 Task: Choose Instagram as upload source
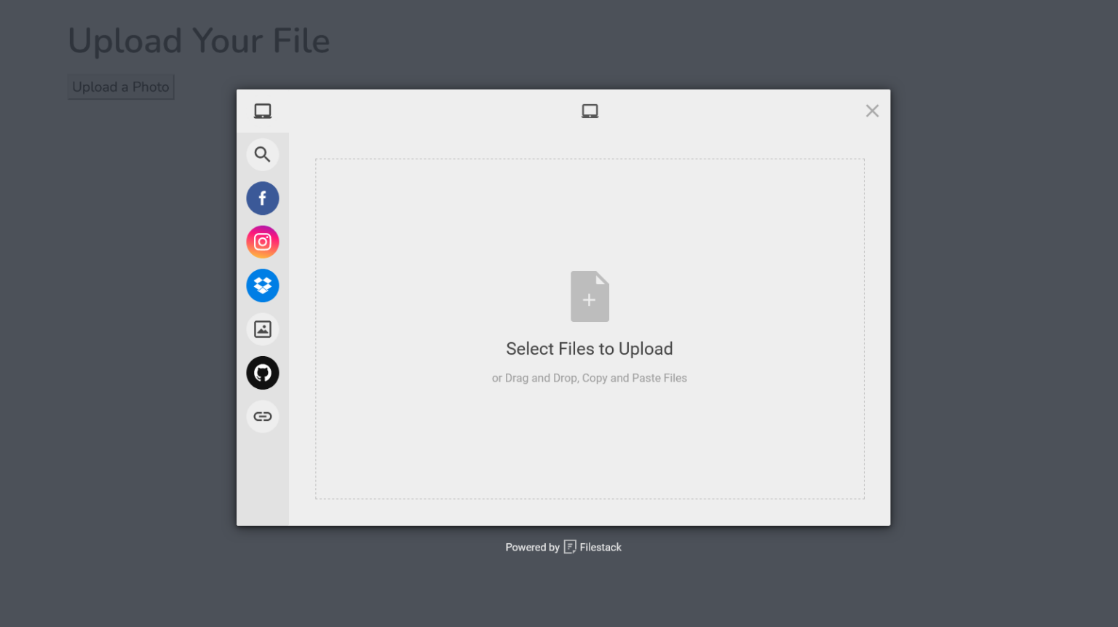click(263, 242)
